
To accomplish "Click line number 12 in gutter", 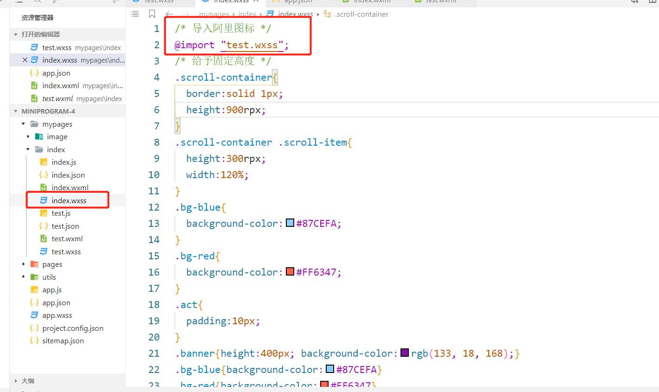I will click(x=154, y=207).
